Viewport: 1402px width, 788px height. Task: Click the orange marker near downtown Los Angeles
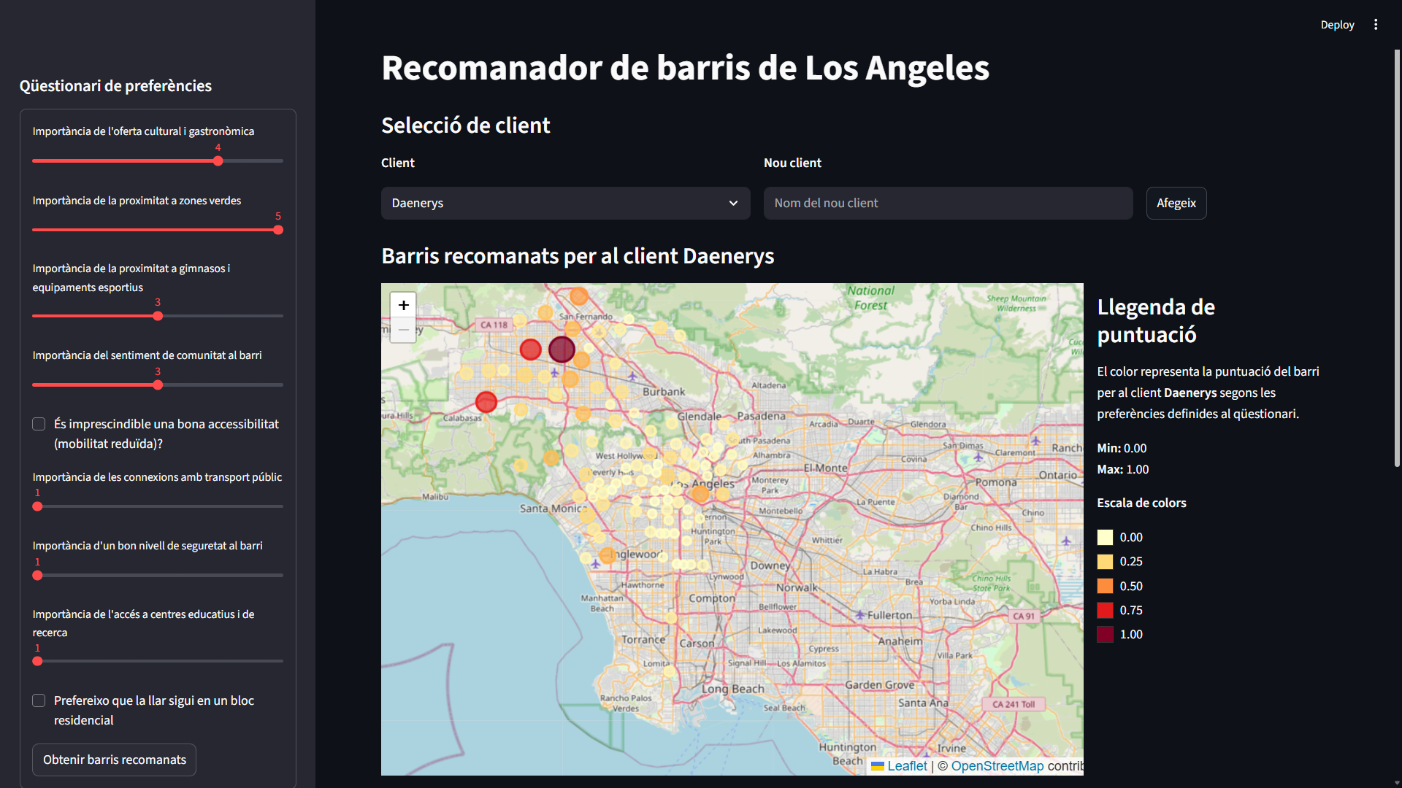tap(700, 494)
